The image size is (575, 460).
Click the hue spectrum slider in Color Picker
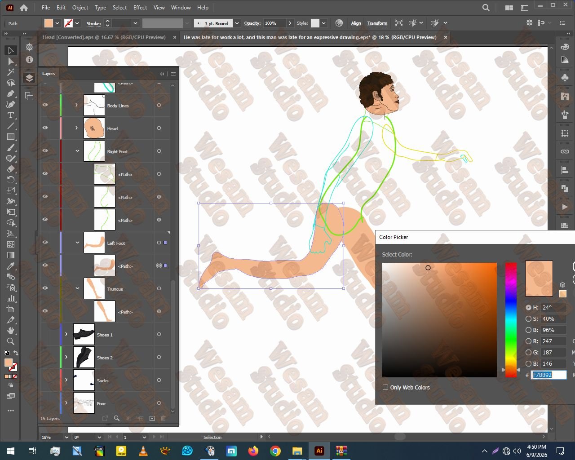pos(511,320)
